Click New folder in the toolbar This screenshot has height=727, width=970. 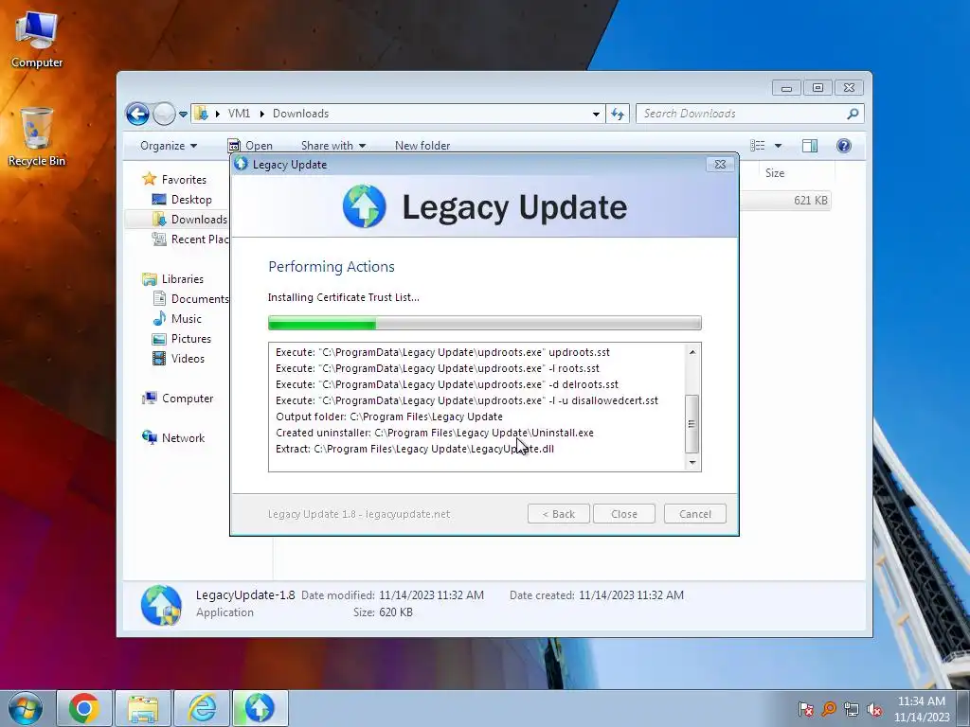click(x=422, y=145)
